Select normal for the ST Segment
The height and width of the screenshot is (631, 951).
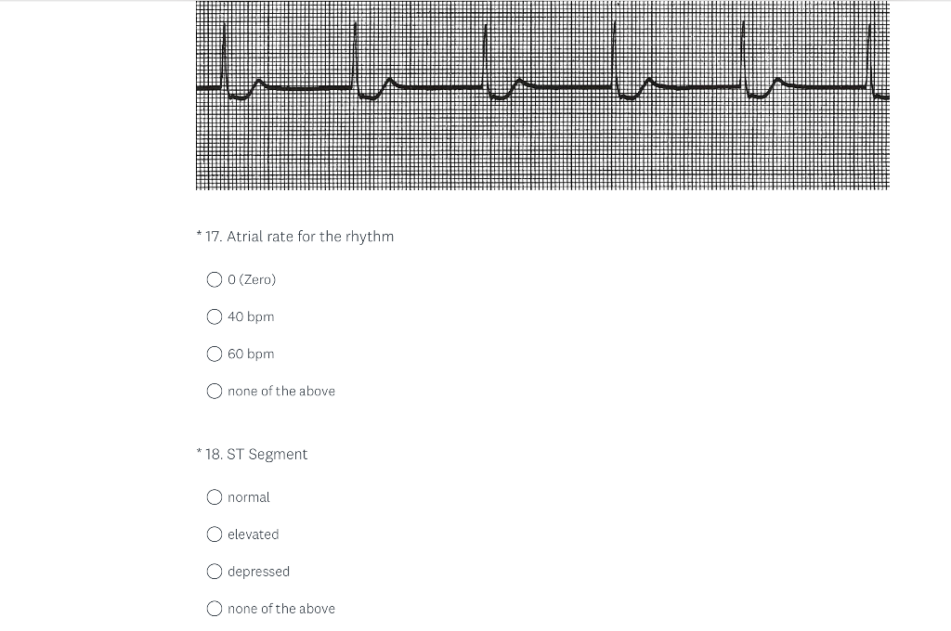[x=214, y=496]
